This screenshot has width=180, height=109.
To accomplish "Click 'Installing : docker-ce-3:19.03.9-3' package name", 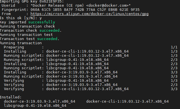I will pyautogui.click(x=82, y=72).
